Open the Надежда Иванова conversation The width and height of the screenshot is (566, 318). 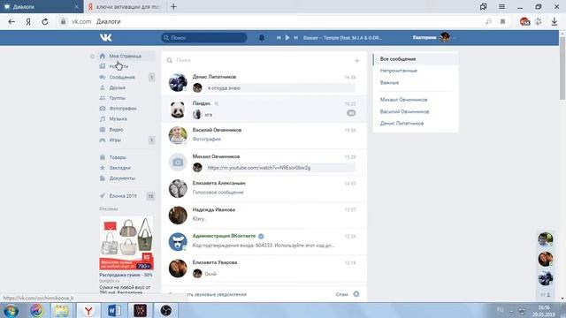264,216
